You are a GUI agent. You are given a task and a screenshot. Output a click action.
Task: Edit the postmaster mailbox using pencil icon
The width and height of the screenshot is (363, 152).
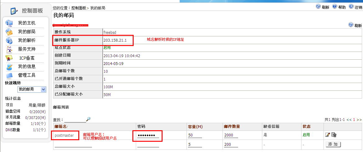pyautogui.click(x=328, y=135)
